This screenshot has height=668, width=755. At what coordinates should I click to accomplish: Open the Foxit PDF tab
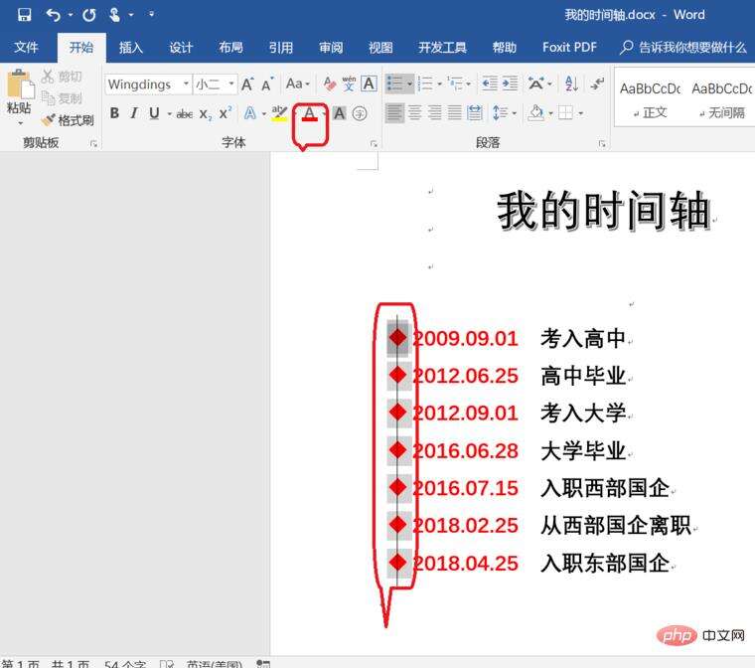pyautogui.click(x=569, y=48)
